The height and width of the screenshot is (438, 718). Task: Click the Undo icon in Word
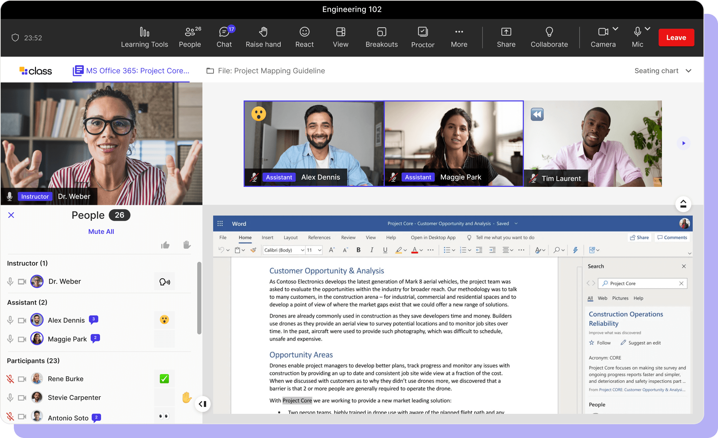221,250
